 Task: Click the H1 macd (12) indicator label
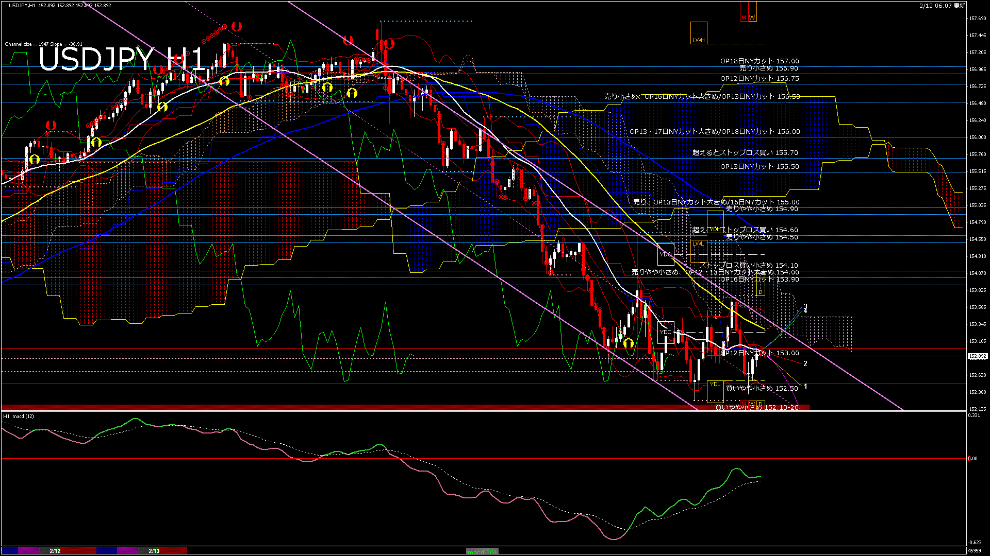pos(19,416)
